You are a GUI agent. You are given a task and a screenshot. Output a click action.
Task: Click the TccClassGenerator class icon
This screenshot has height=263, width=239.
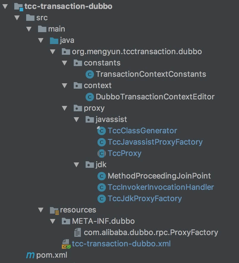click(x=101, y=131)
